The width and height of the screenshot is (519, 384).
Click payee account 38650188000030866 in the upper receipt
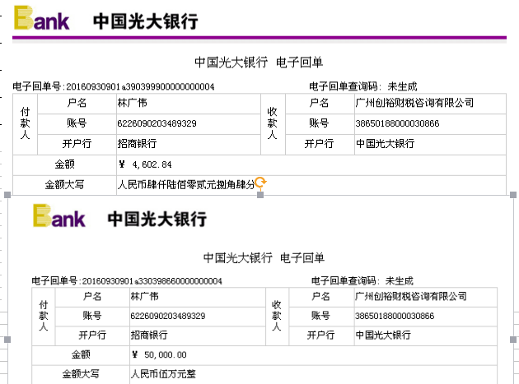click(397, 123)
